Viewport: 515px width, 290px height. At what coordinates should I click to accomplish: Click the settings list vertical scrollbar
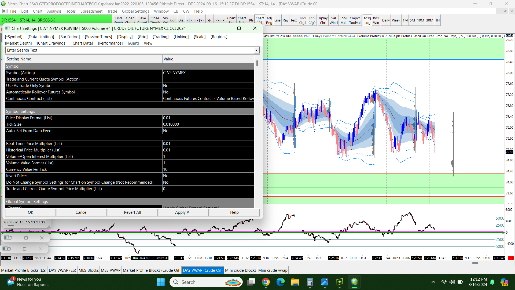pyautogui.click(x=257, y=134)
